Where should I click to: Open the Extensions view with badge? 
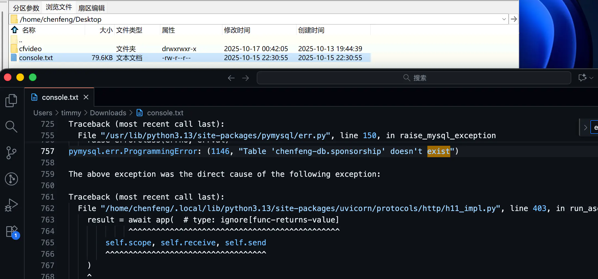point(12,232)
